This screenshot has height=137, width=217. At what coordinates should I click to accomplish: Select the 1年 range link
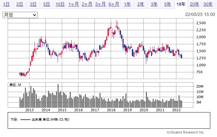pos(127,4)
